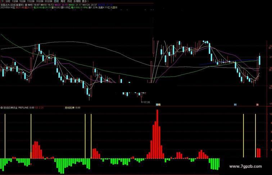Screen dimensions: 272x175
Task: Open the 多周期 multi-period view
Action: pos(77,1)
